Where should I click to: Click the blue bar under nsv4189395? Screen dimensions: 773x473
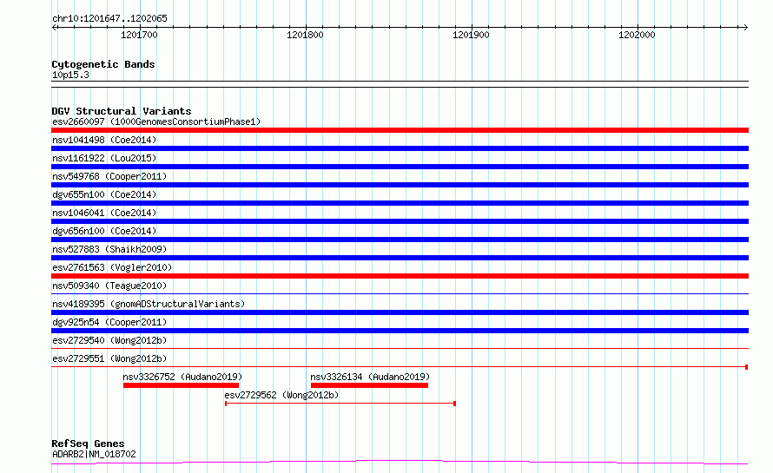tap(400, 312)
